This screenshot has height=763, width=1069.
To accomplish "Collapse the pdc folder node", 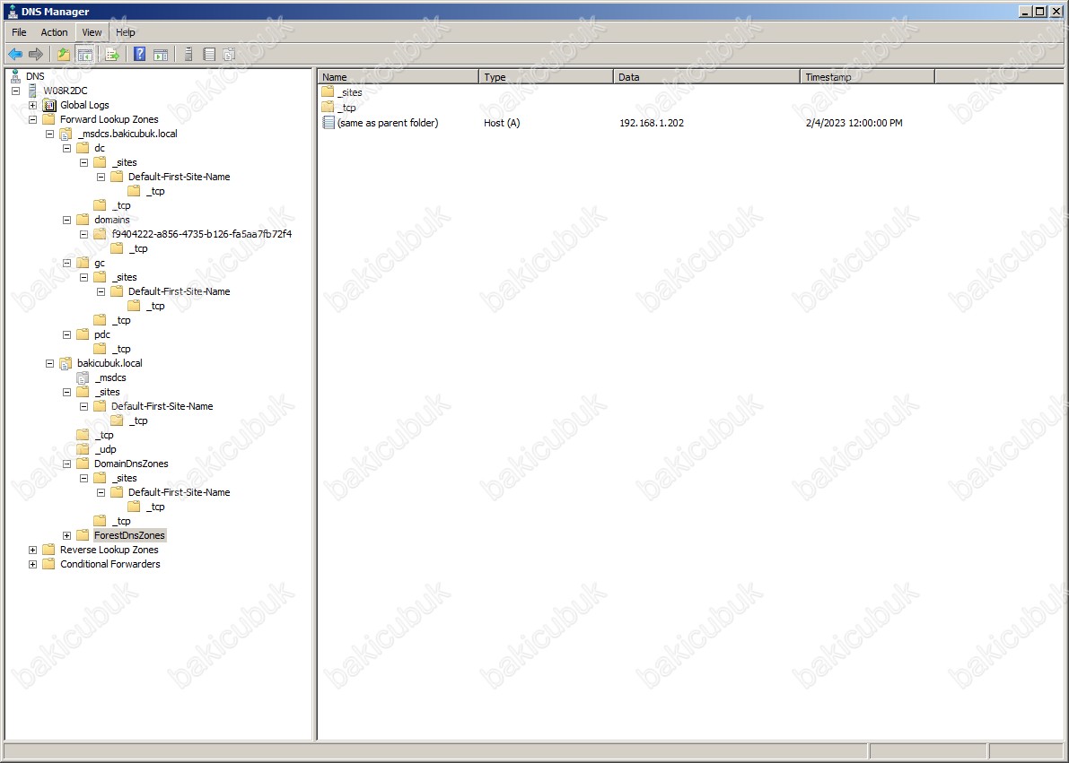I will point(66,334).
